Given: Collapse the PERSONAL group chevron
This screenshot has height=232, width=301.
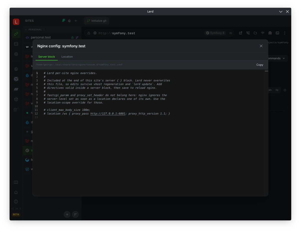Looking at the screenshot, I should (26, 30).
